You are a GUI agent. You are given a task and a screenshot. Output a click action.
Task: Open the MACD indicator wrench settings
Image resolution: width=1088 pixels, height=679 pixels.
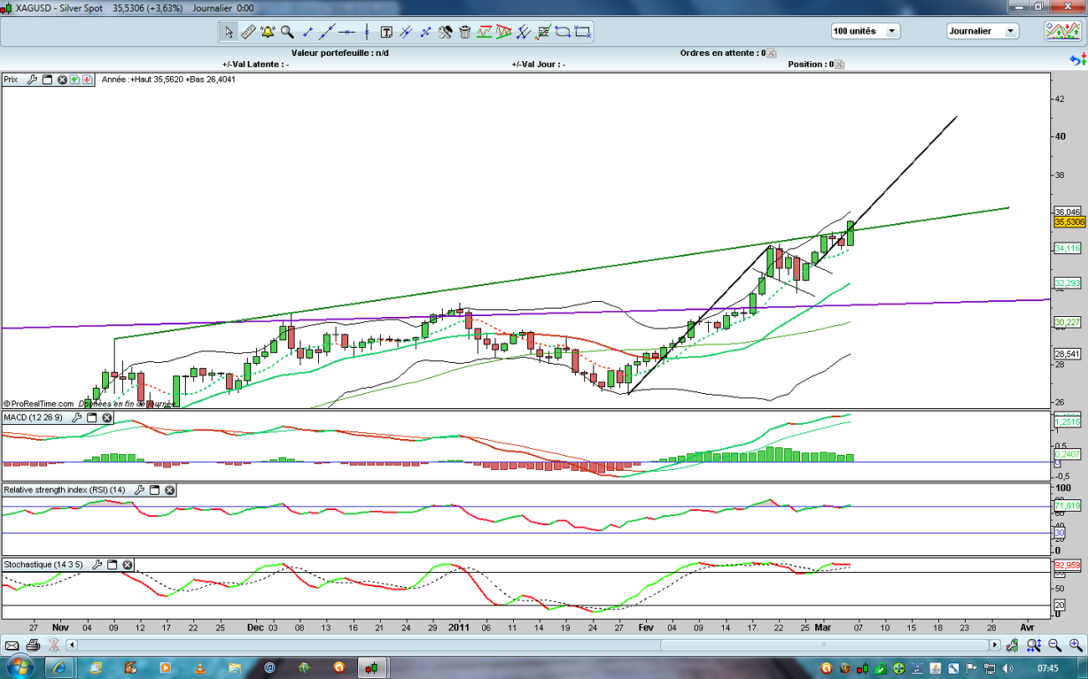click(77, 416)
